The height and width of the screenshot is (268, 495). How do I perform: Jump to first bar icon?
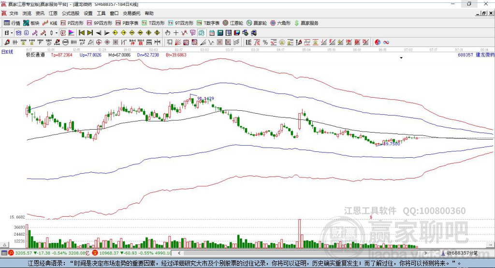(81, 33)
